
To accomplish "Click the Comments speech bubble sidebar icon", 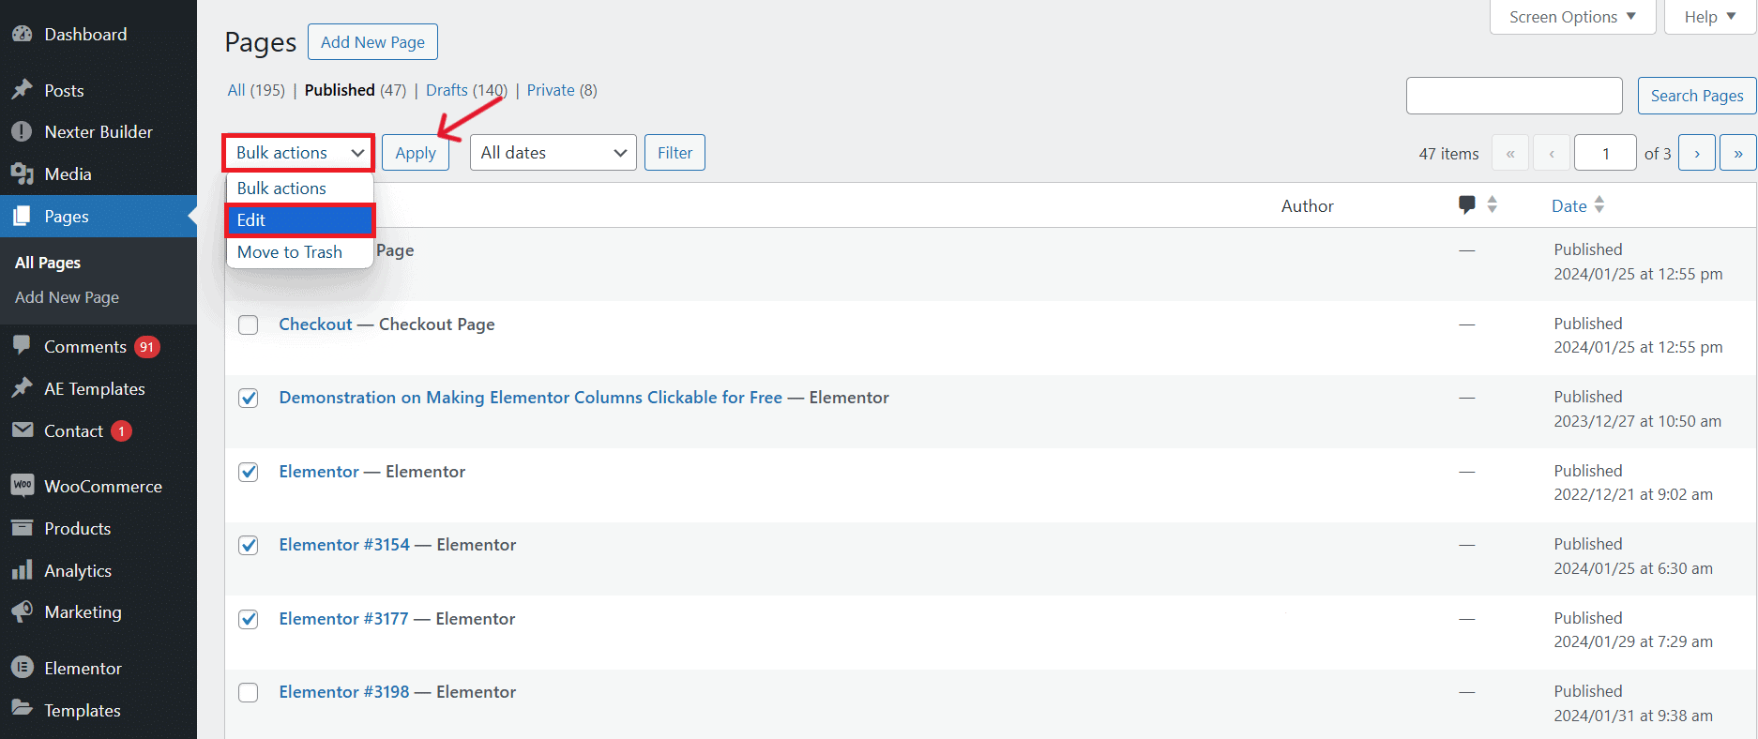I will 22,346.
